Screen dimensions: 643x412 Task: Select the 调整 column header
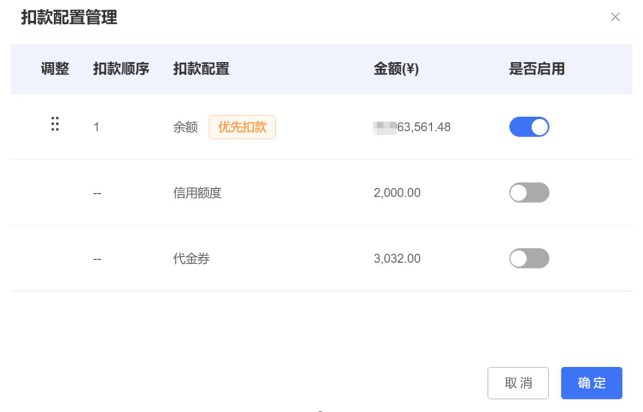pyautogui.click(x=55, y=69)
